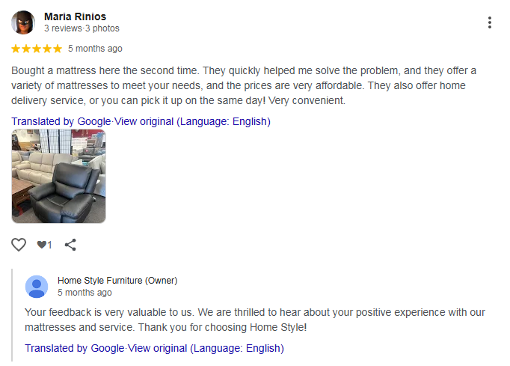Click the owner's blue profile avatar

coord(37,287)
